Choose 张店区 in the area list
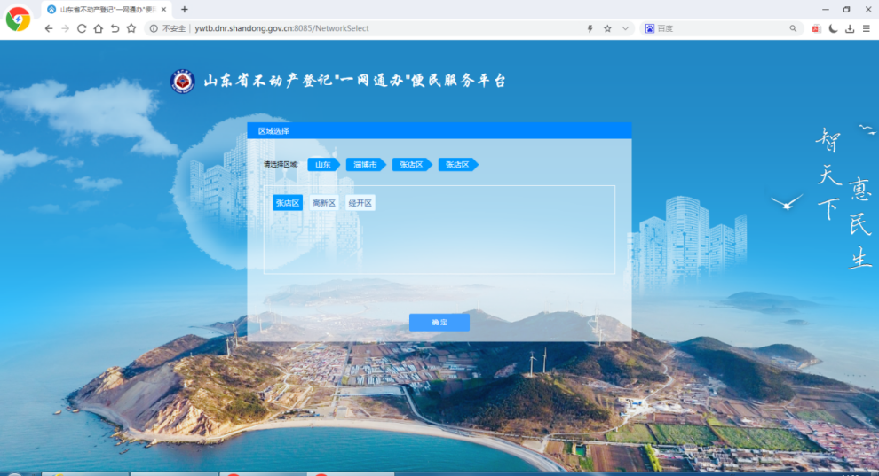This screenshot has width=879, height=476. pos(288,203)
